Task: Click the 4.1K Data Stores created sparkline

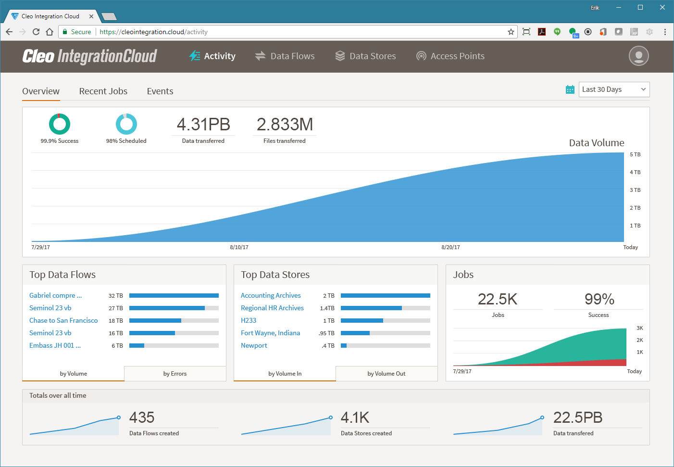Action: (x=287, y=426)
